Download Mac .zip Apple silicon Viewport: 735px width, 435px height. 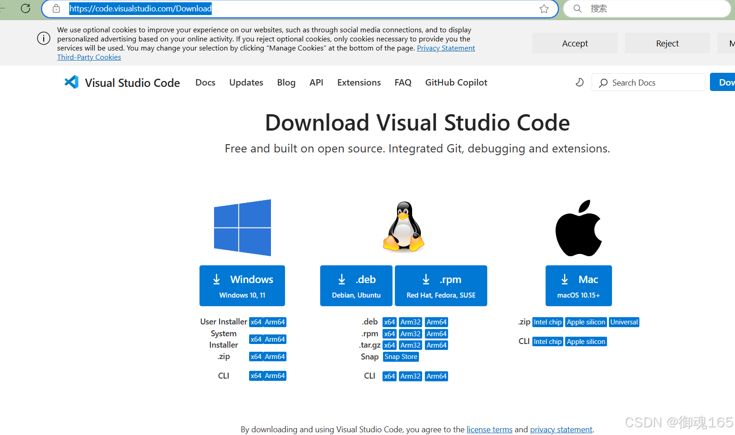click(x=586, y=322)
